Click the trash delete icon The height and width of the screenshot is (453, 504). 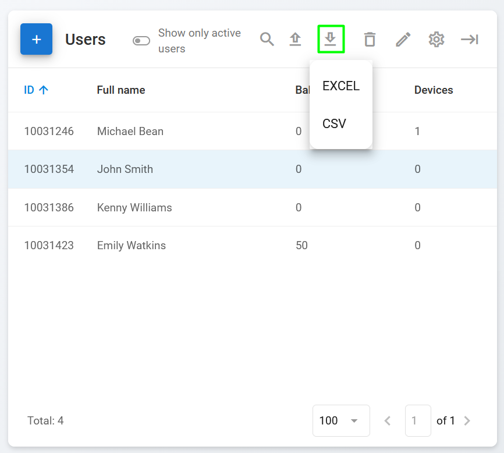click(370, 40)
